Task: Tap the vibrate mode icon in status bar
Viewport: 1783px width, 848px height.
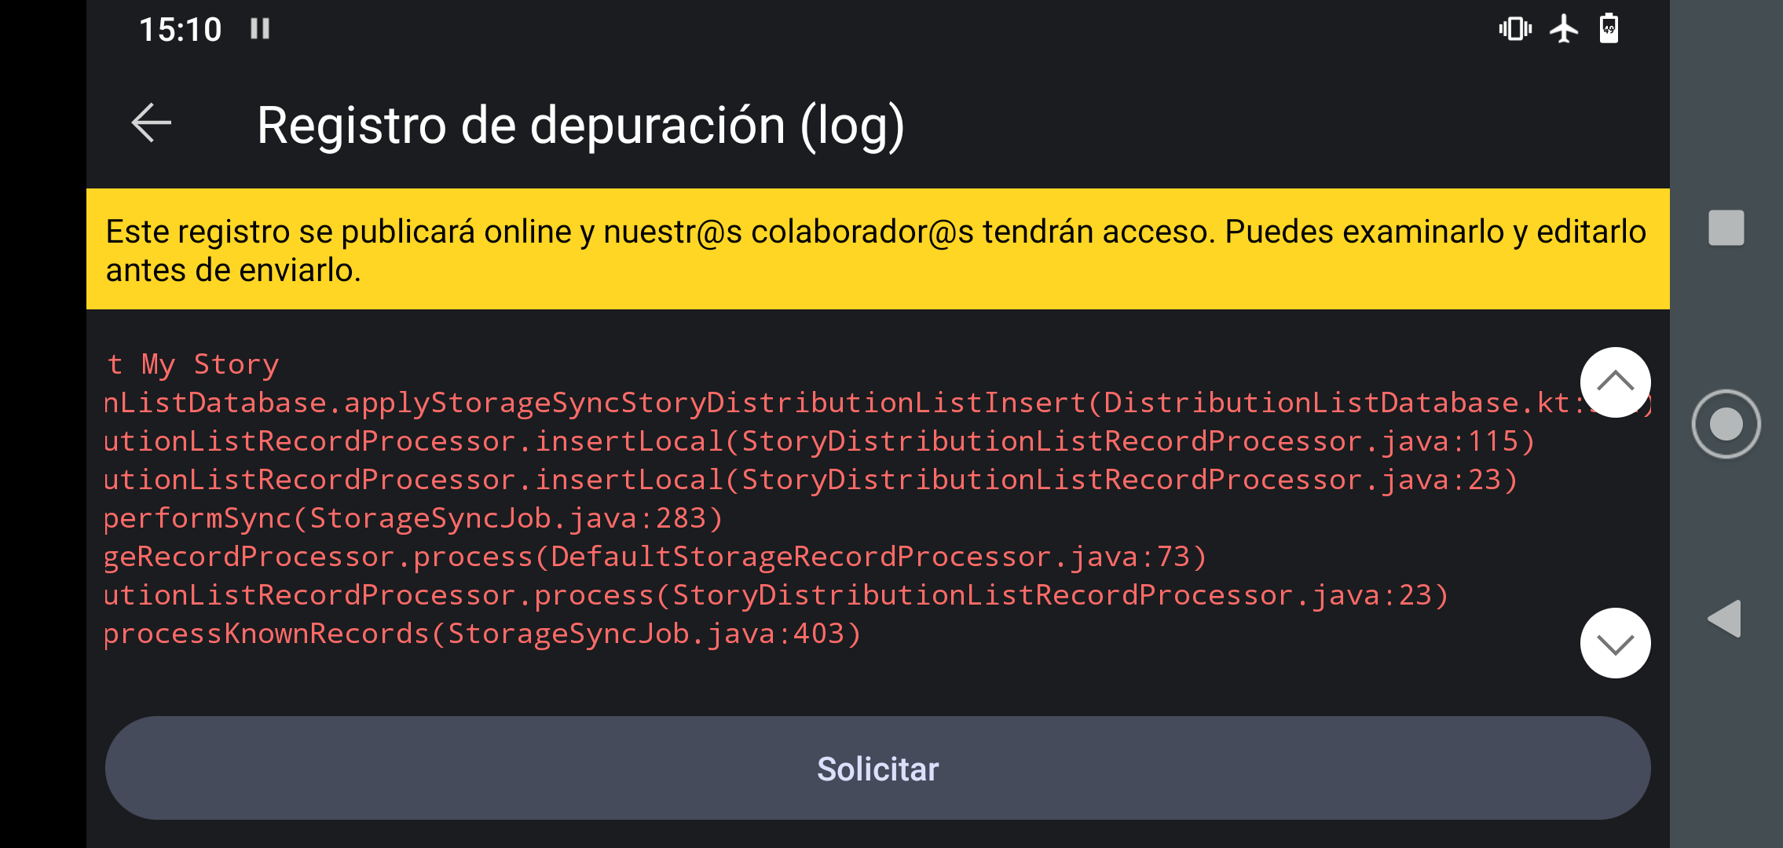Action: pyautogui.click(x=1515, y=28)
